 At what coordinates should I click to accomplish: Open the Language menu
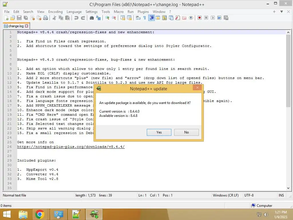click(74, 11)
